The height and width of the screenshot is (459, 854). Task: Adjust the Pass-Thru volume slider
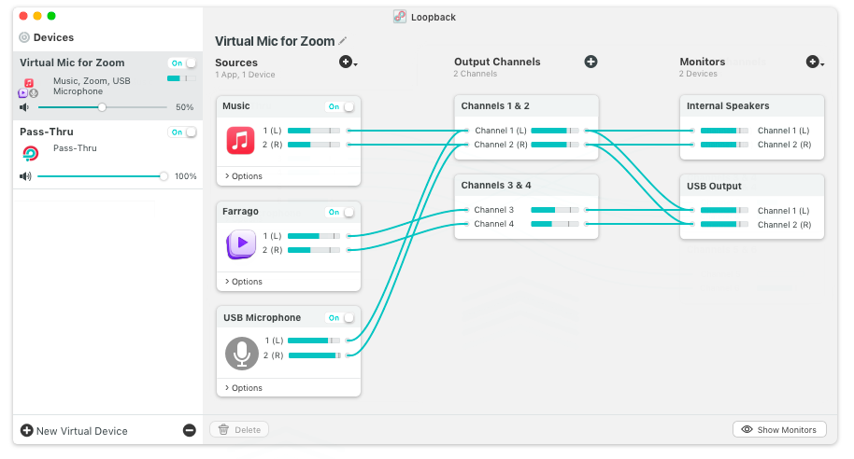click(x=102, y=176)
